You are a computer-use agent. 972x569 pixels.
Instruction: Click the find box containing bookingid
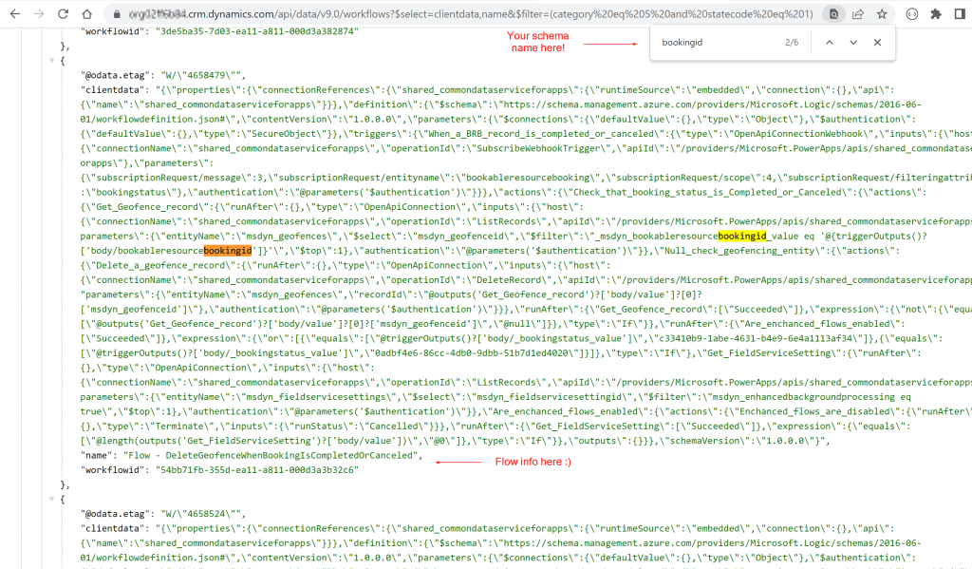click(712, 43)
